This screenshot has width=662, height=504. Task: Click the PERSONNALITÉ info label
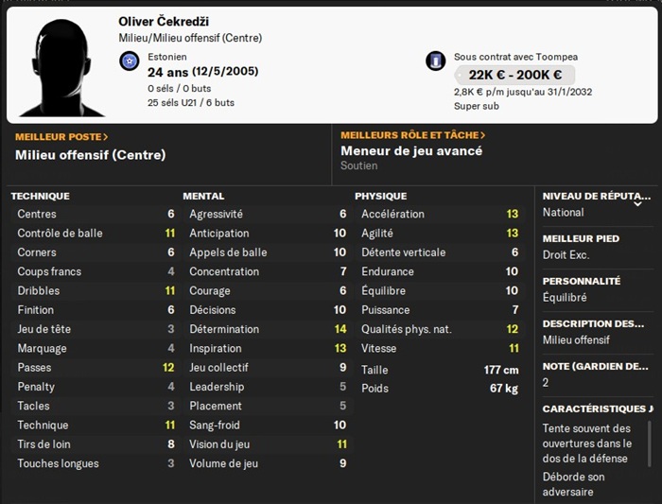click(x=581, y=281)
